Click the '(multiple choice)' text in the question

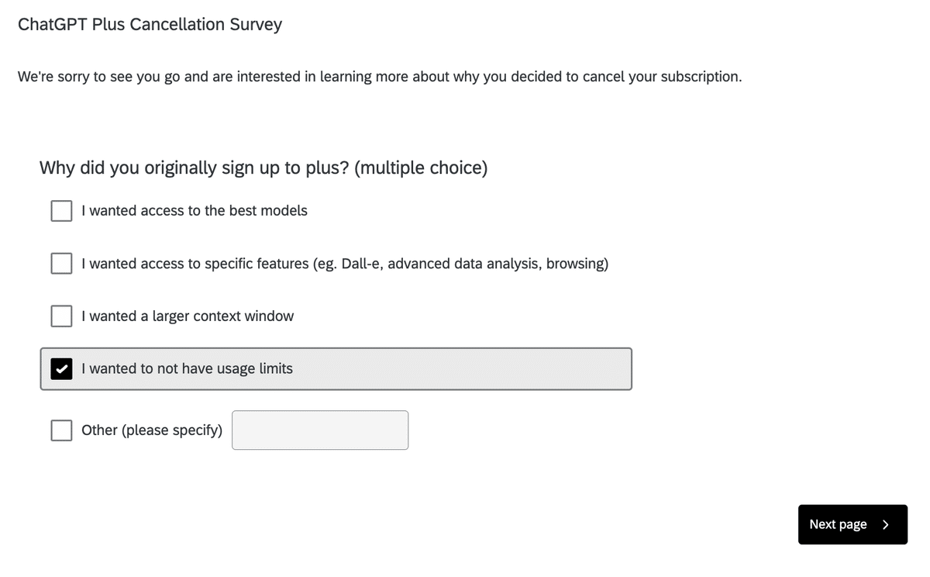(x=421, y=168)
